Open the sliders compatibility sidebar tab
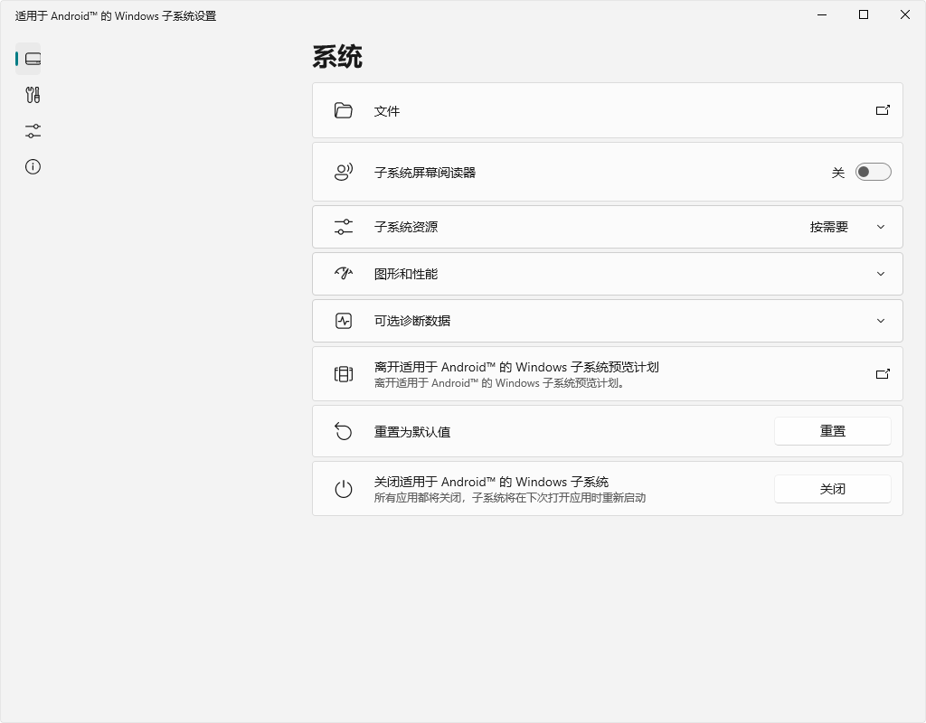926x723 pixels. tap(33, 130)
